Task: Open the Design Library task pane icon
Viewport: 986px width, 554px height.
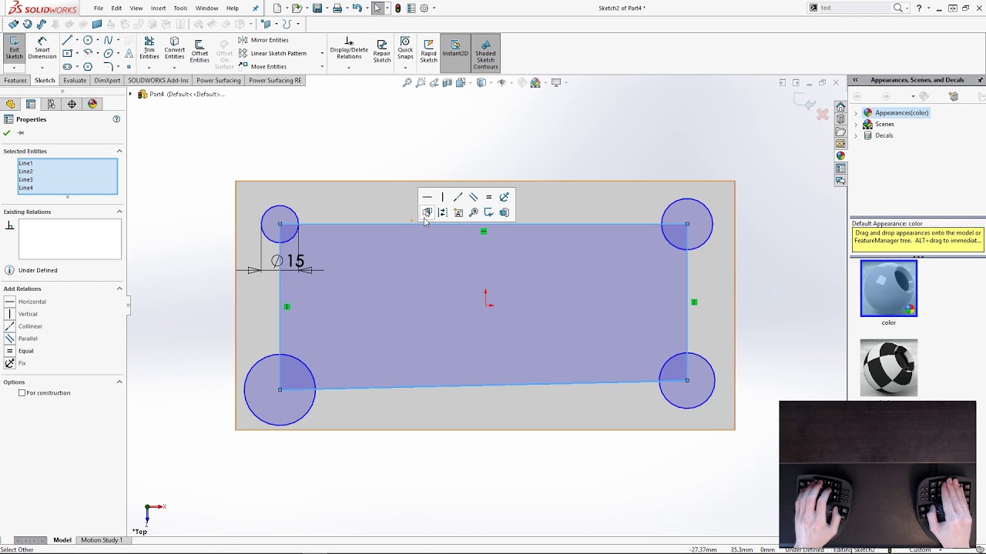Action: (840, 119)
